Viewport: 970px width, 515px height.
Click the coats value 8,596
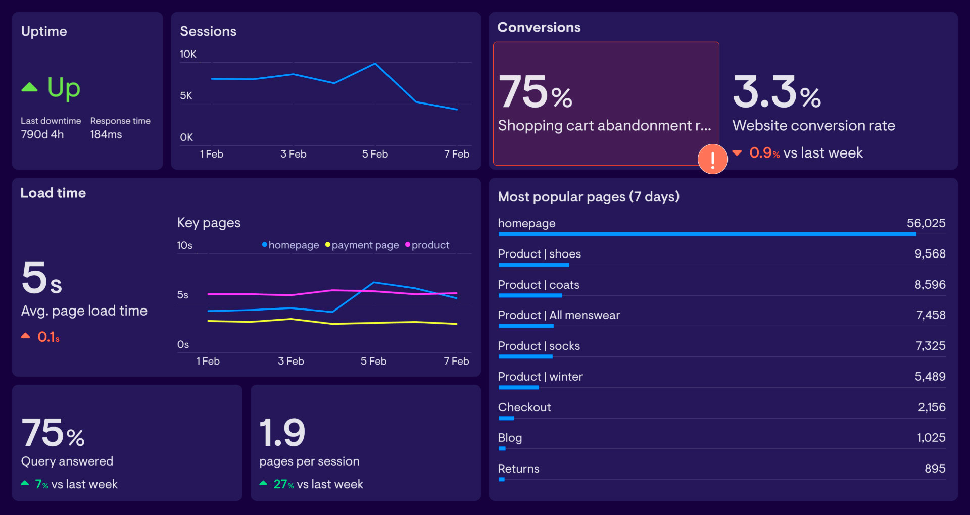tap(930, 285)
